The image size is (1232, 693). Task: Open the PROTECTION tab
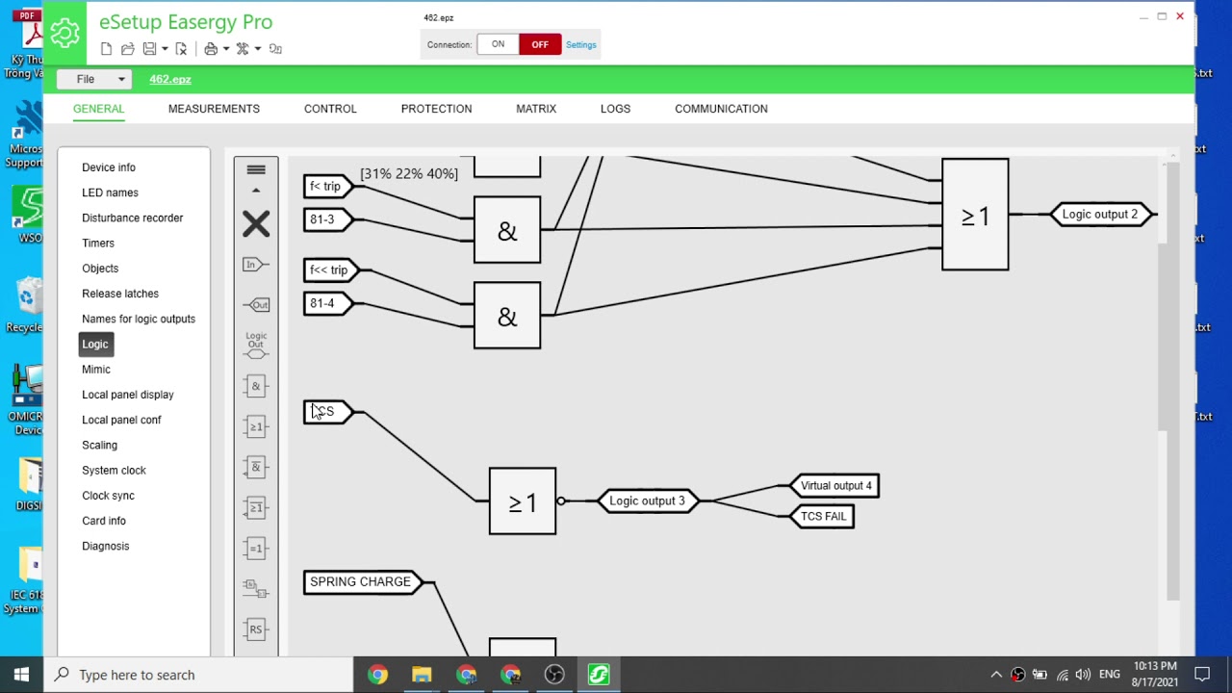pyautogui.click(x=436, y=109)
